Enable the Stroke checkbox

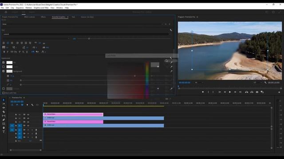point(4,67)
